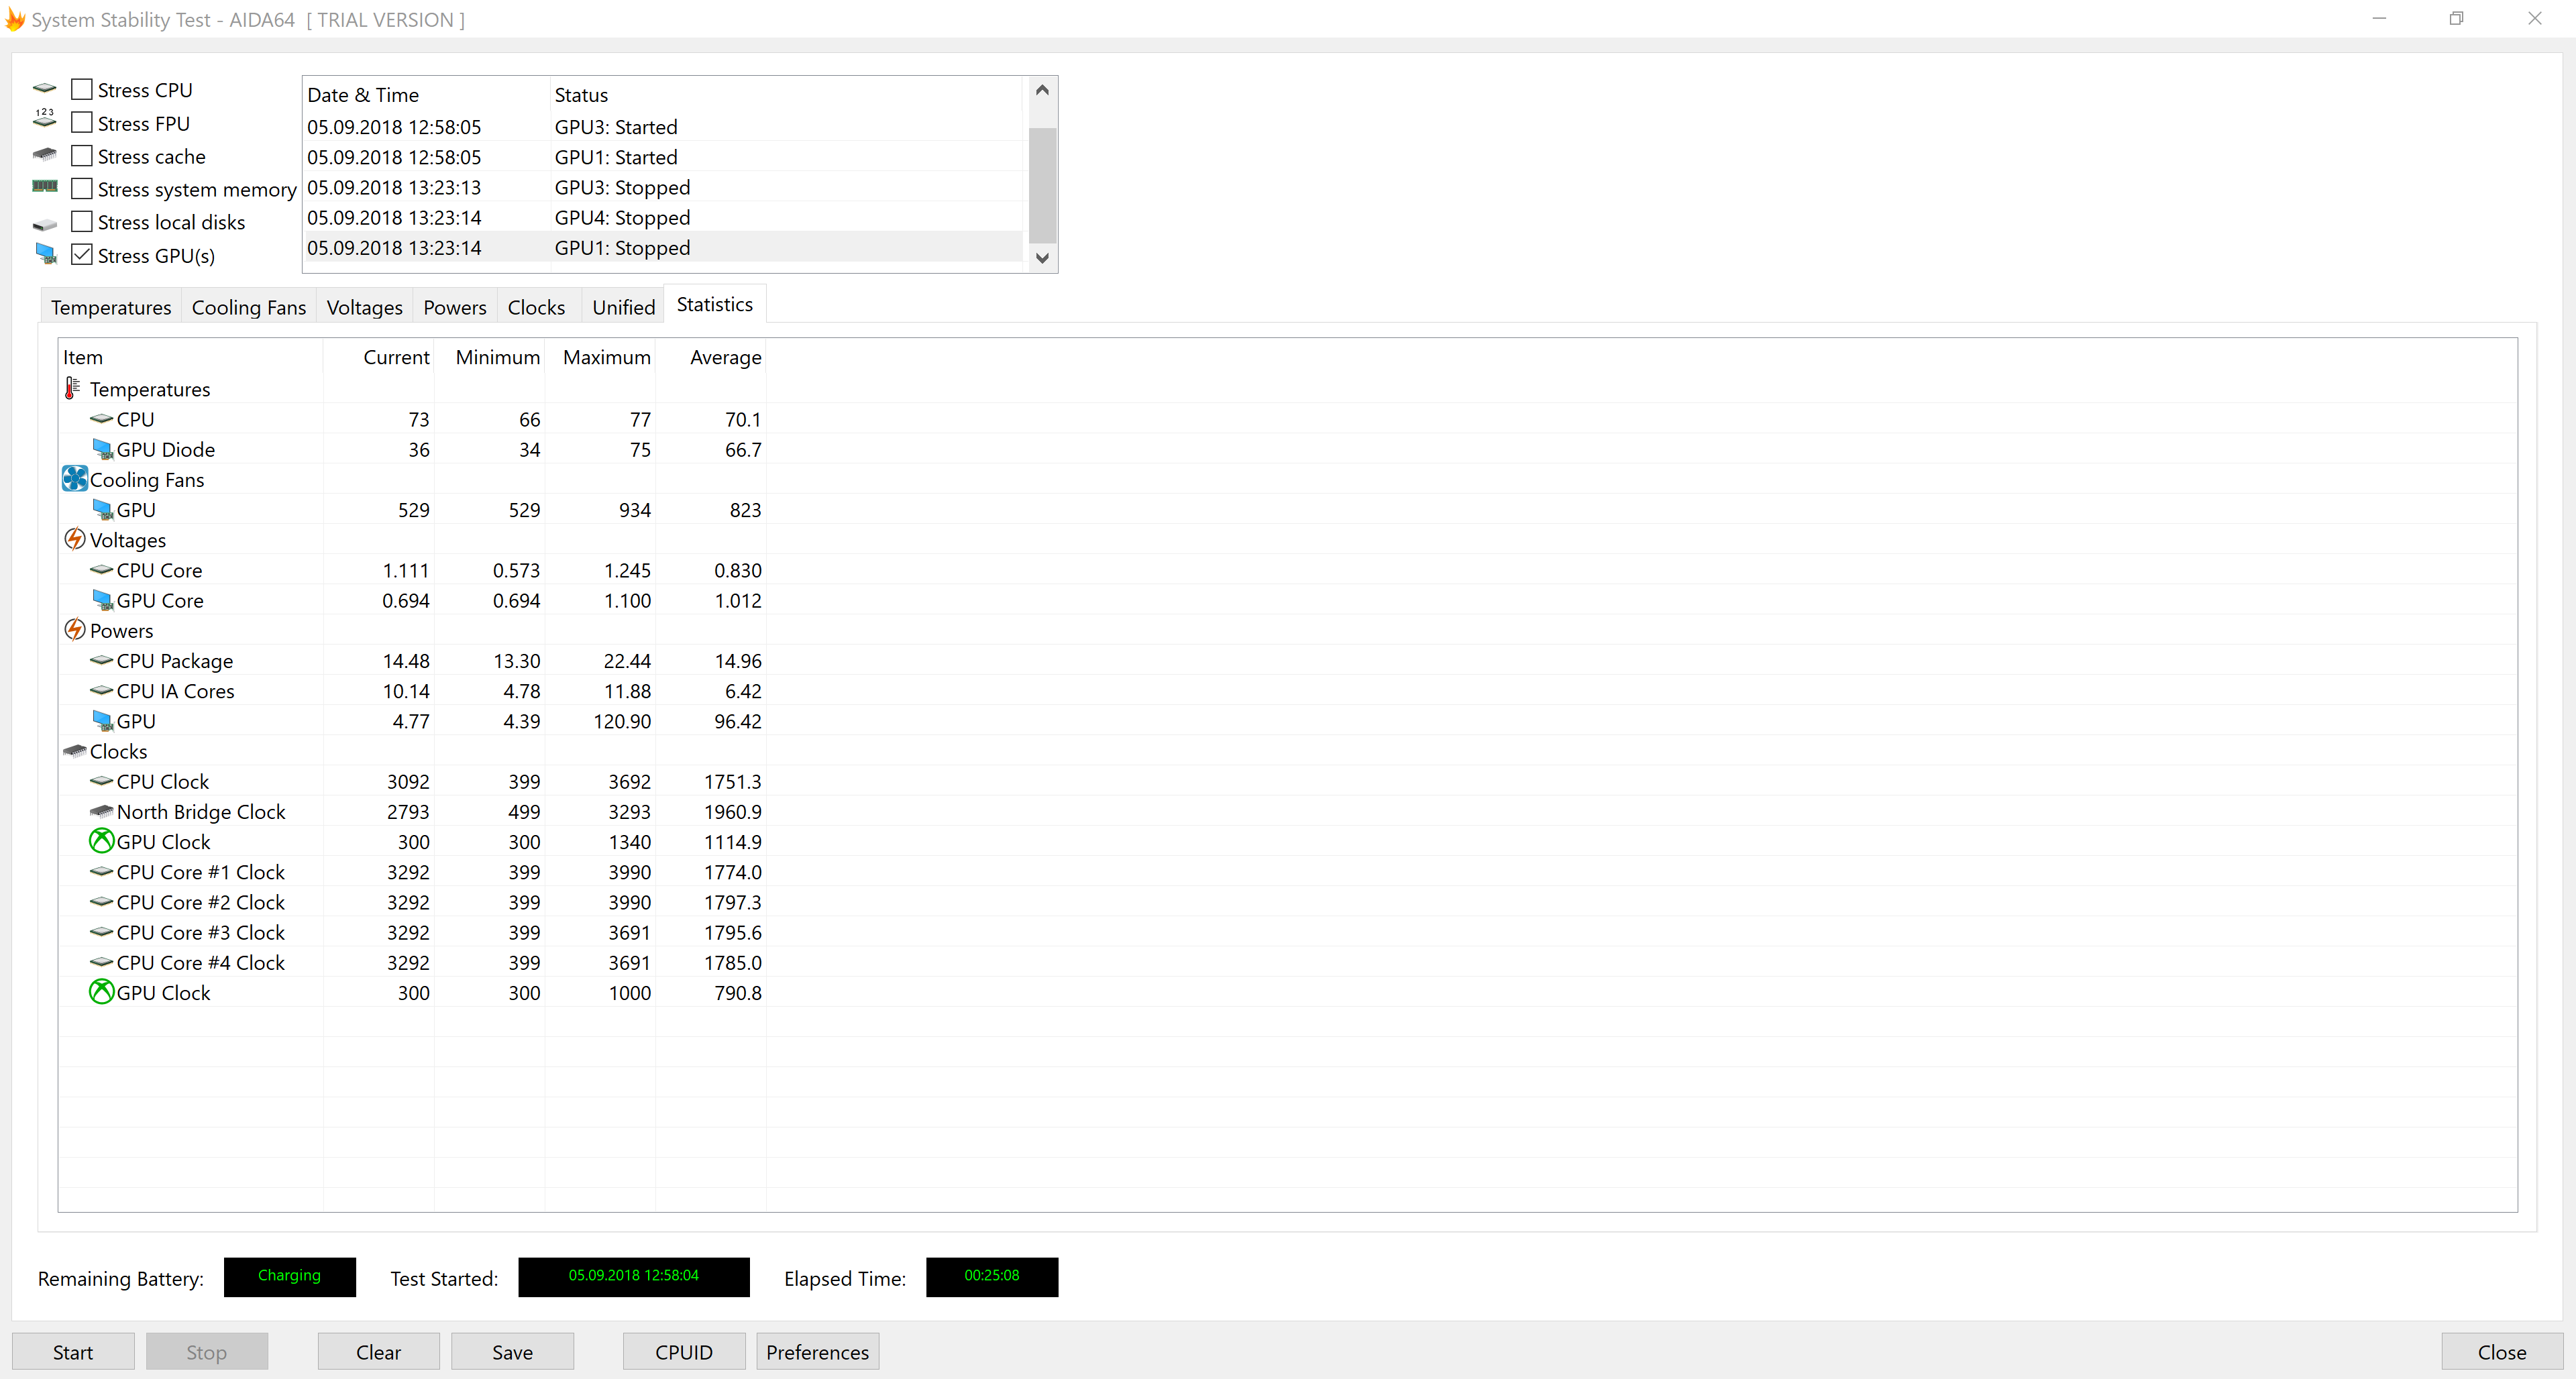The height and width of the screenshot is (1379, 2576).
Task: Click the Minimum column header
Action: click(489, 357)
